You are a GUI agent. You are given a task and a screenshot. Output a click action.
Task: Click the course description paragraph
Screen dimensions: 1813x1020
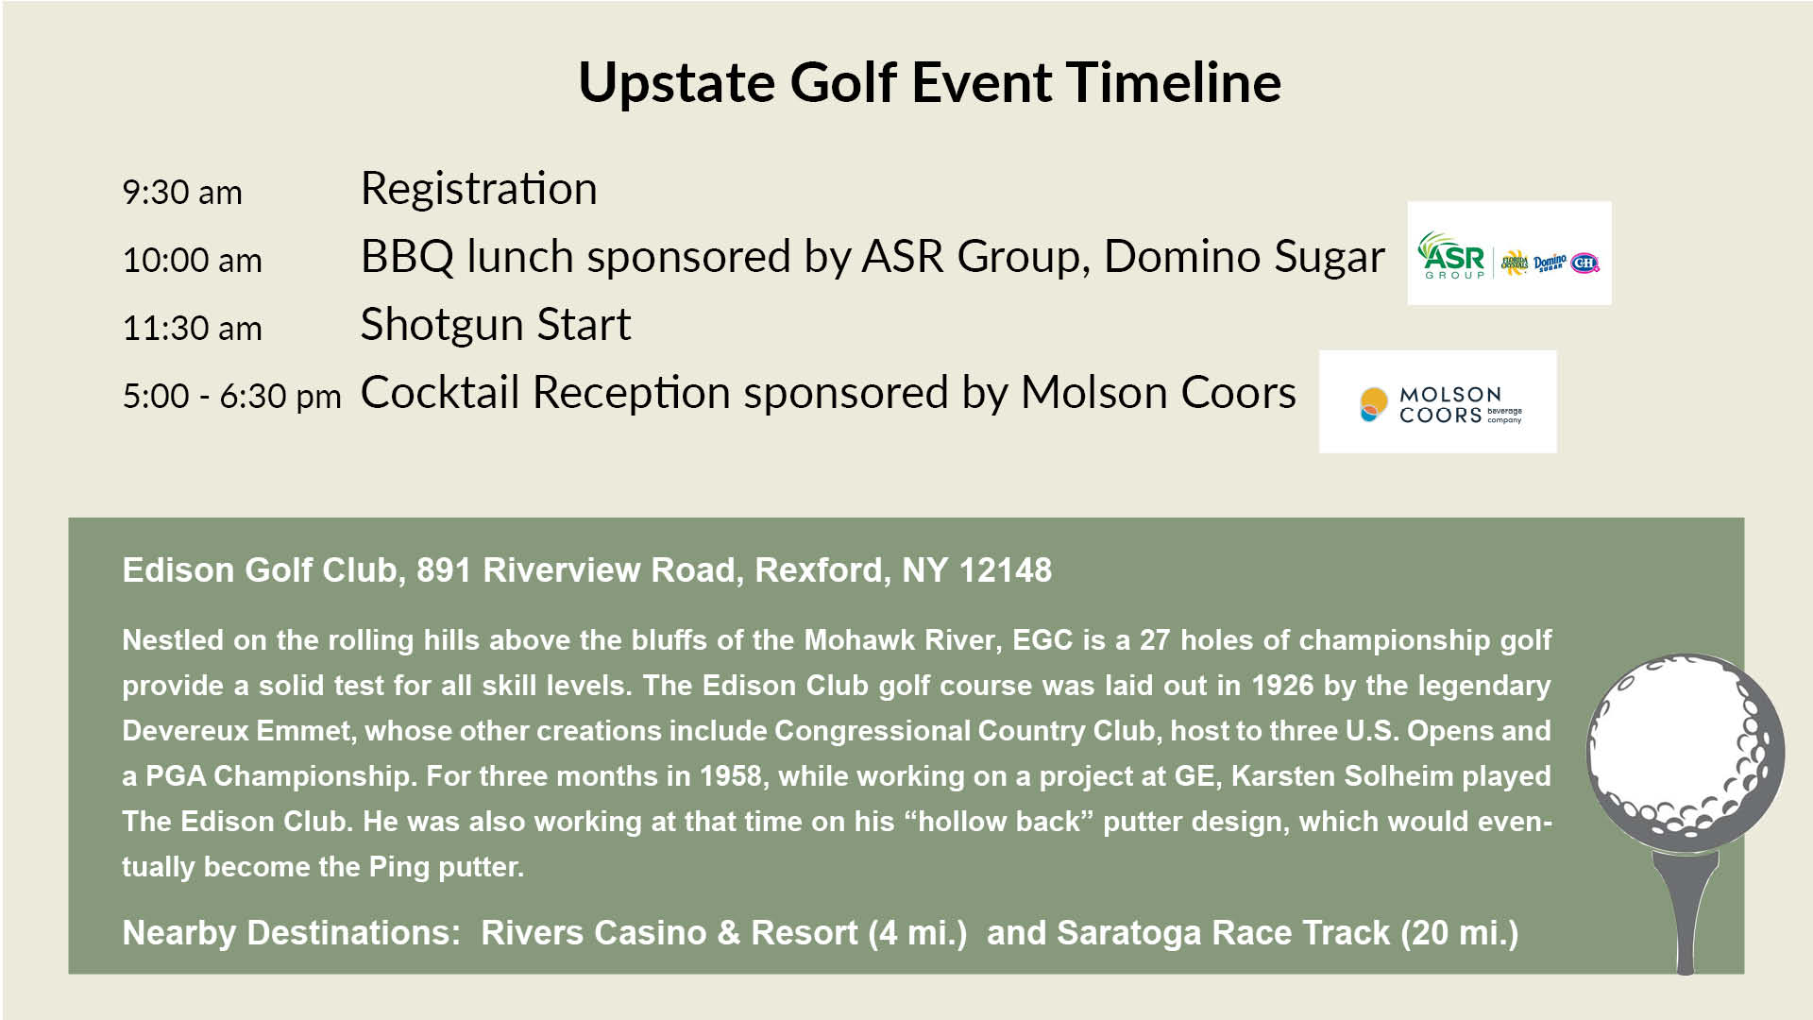pos(837,754)
